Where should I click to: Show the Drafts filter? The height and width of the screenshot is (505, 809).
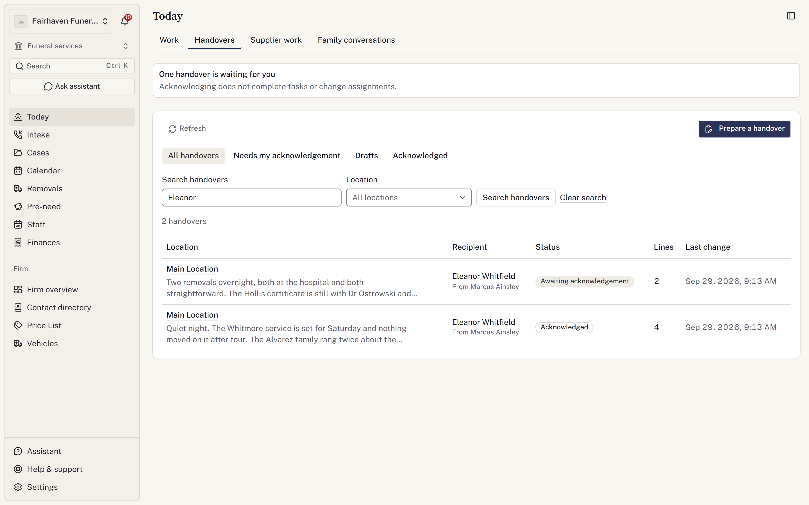[x=366, y=156]
